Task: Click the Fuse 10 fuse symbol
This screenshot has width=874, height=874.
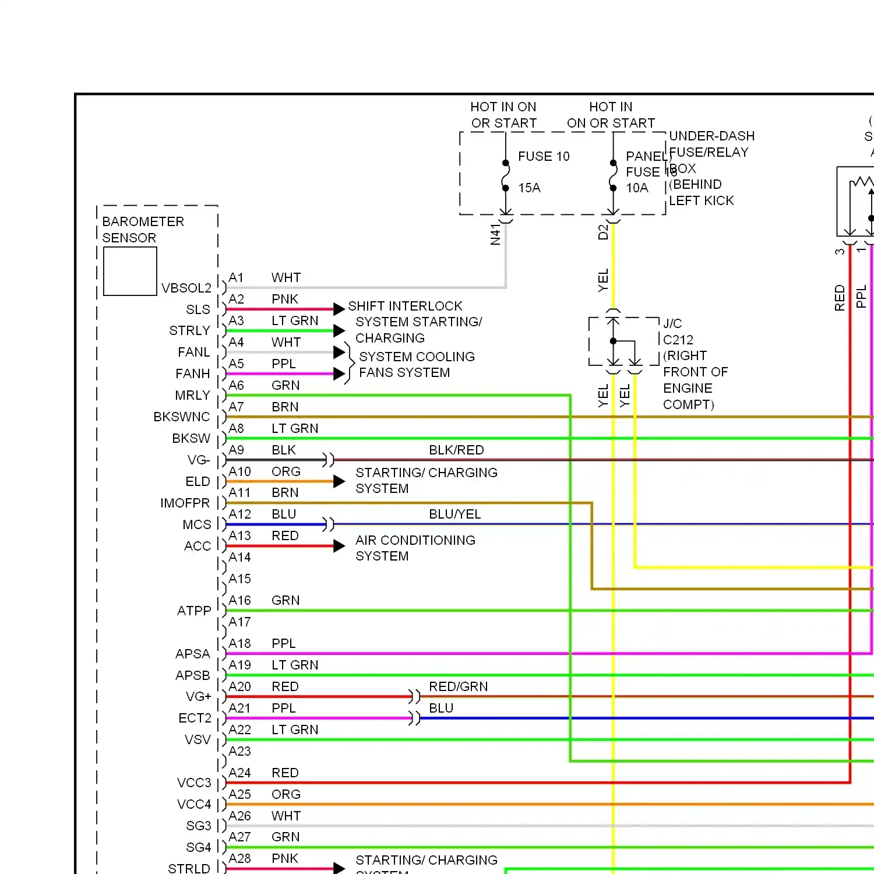Action: tap(506, 174)
